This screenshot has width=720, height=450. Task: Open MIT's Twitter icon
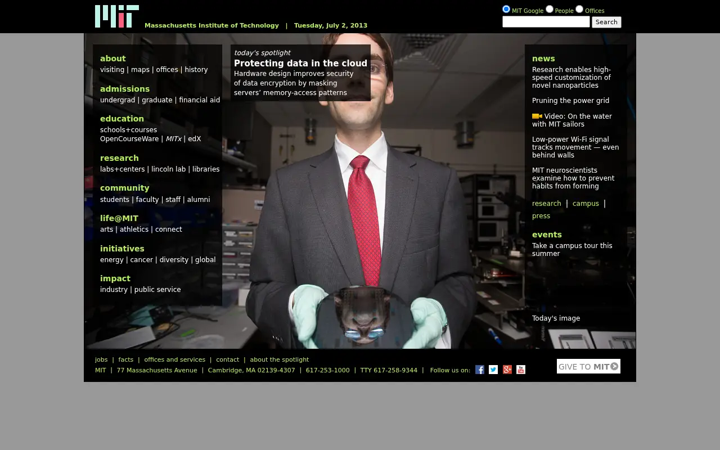click(x=493, y=370)
